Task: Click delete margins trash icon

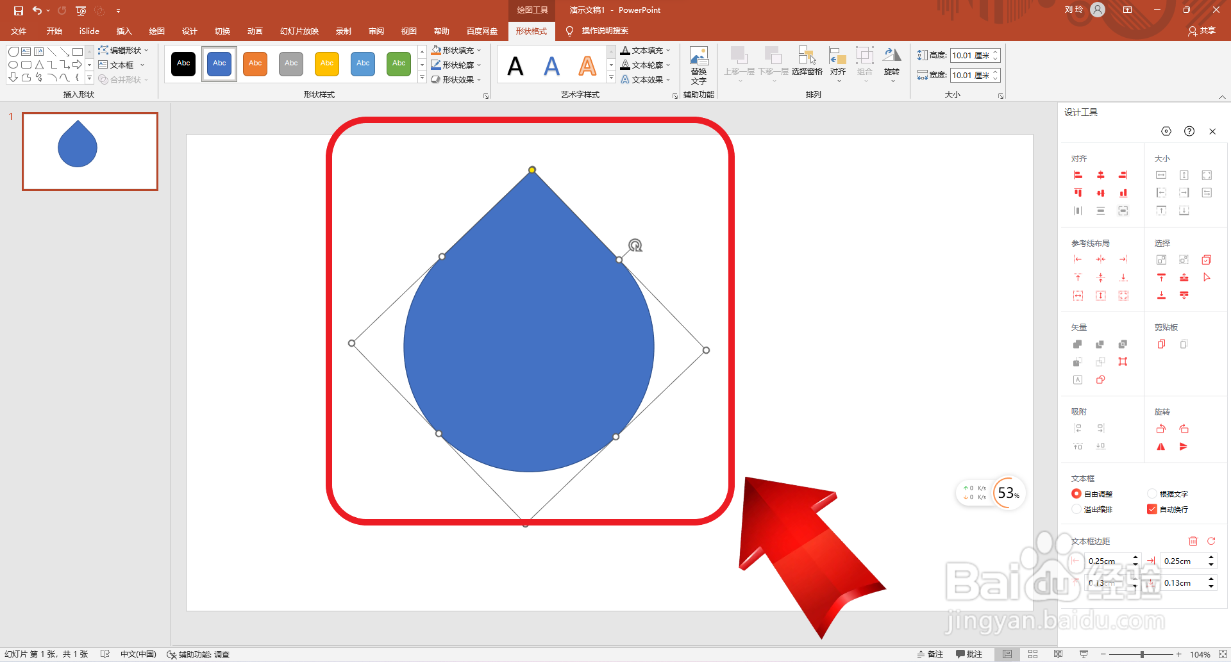Action: tap(1193, 542)
